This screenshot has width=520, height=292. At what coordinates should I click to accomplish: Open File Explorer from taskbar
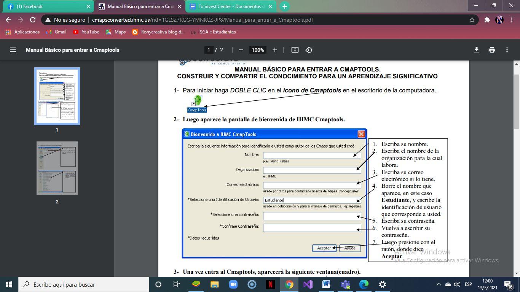[214, 284]
